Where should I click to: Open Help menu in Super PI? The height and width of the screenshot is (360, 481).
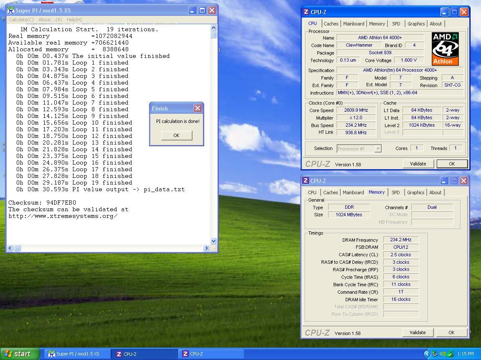click(74, 20)
